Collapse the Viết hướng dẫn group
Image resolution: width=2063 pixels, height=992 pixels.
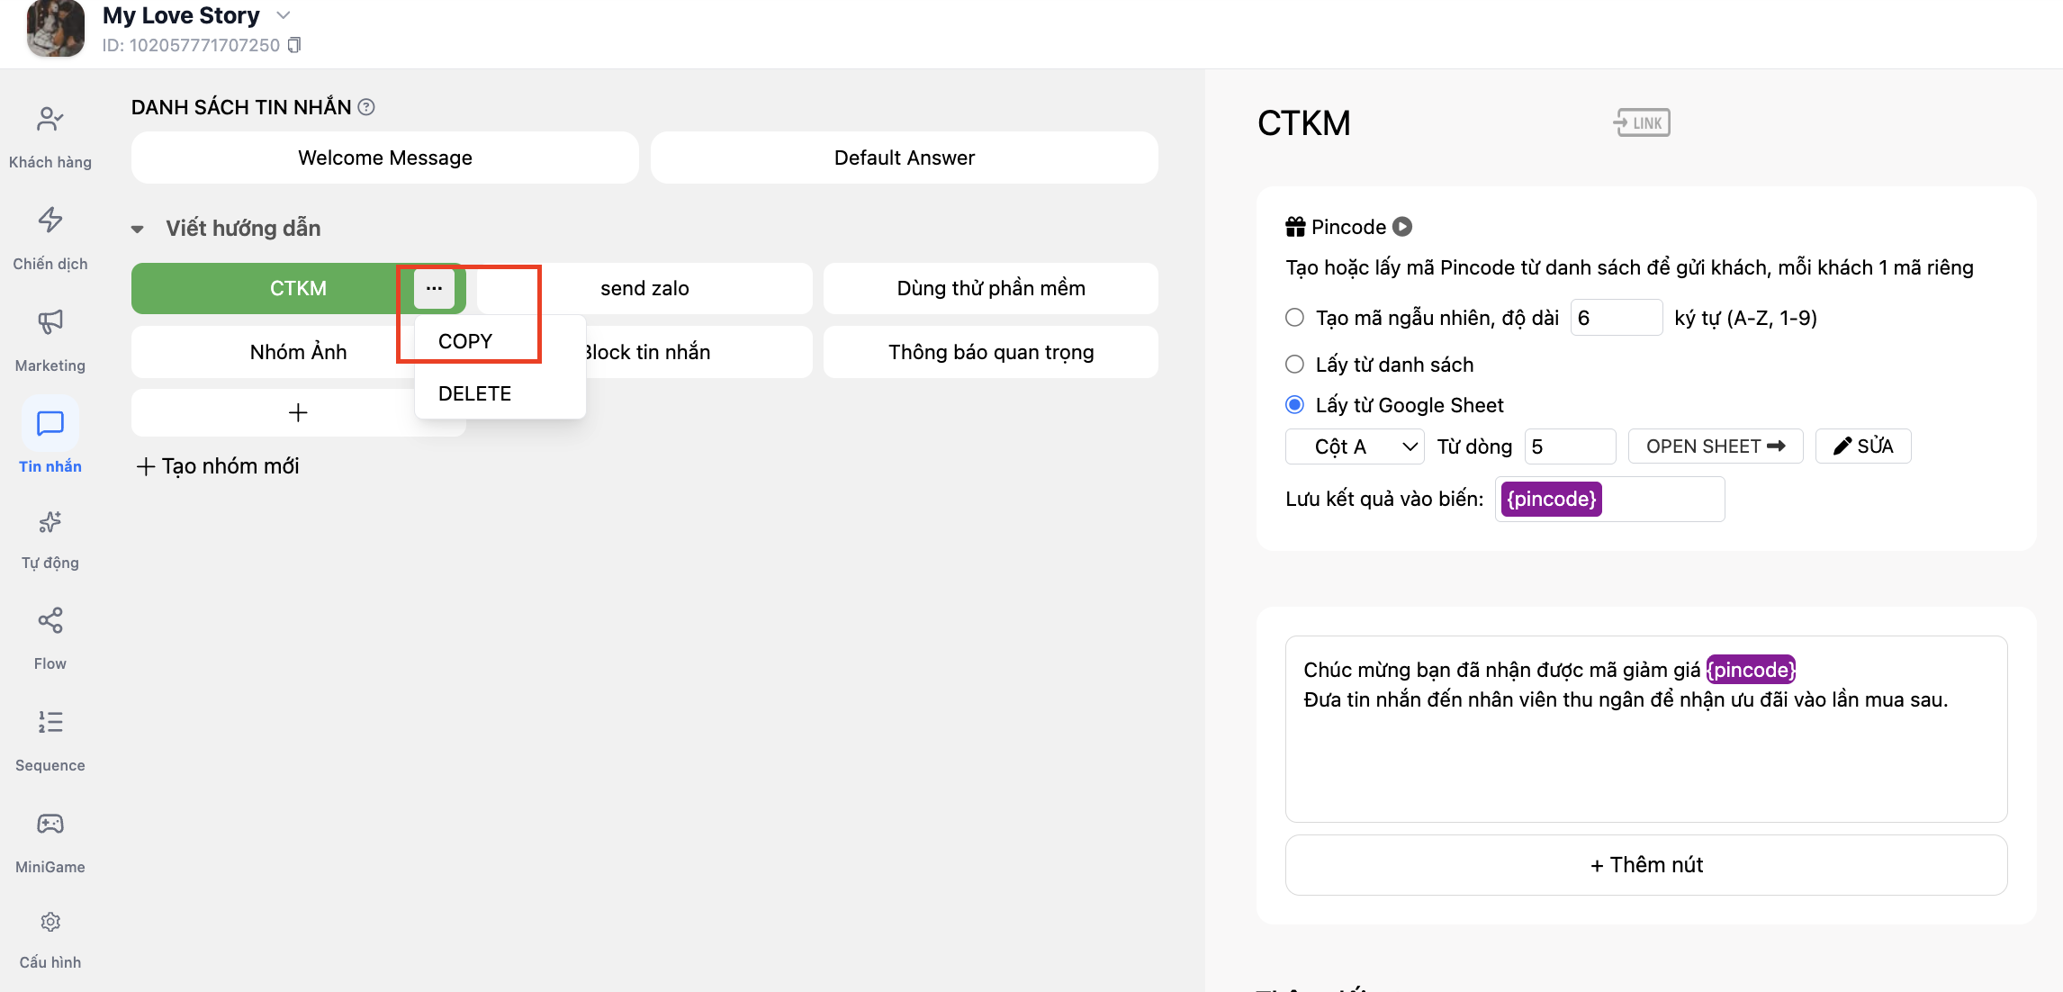138,229
